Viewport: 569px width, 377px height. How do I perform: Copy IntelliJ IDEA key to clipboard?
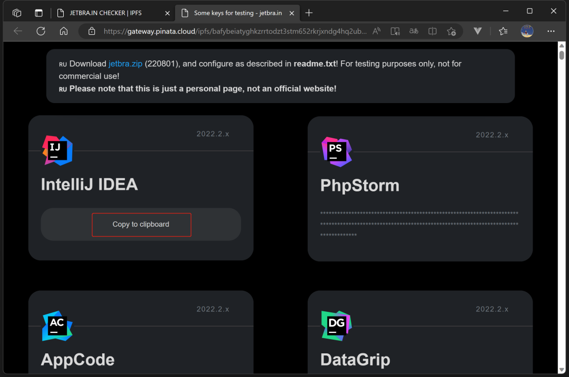(141, 225)
